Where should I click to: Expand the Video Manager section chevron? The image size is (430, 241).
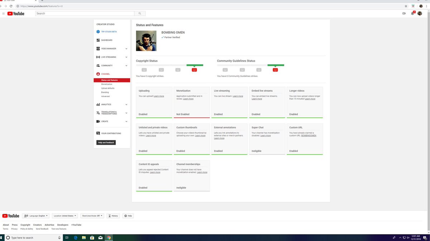click(x=126, y=49)
